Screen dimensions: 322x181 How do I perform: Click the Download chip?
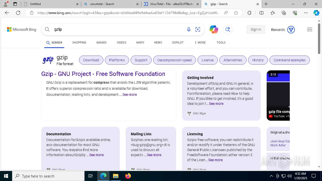(x=91, y=60)
